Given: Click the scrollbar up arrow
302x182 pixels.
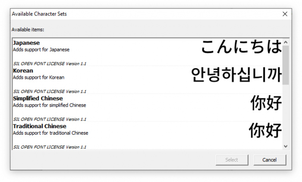Looking at the screenshot, I should click(x=285, y=42).
